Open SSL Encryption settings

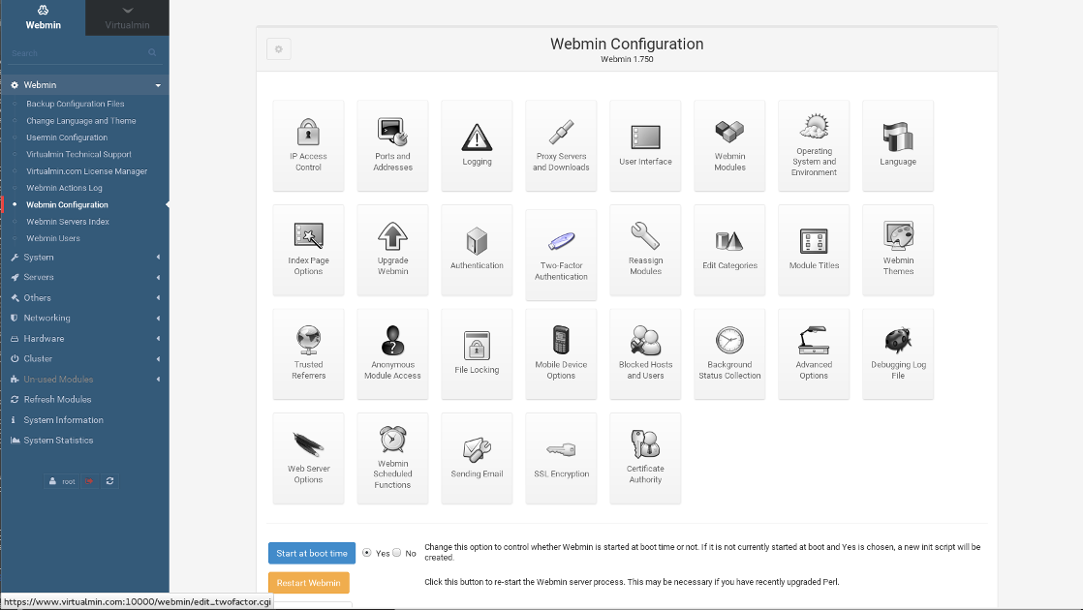coord(561,458)
